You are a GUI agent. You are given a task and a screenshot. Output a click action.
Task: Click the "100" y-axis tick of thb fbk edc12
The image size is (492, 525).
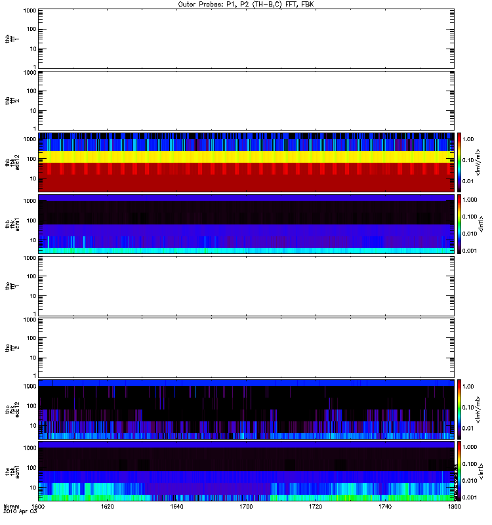(x=31, y=159)
